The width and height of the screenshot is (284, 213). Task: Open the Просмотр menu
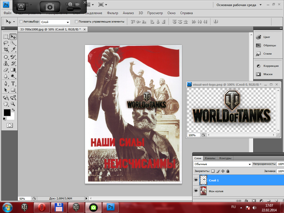155,13
